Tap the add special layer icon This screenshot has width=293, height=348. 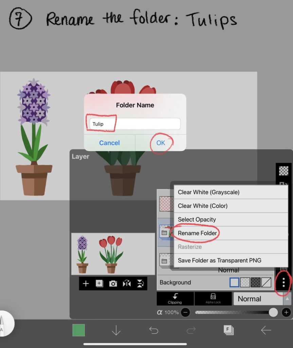[x=99, y=283]
